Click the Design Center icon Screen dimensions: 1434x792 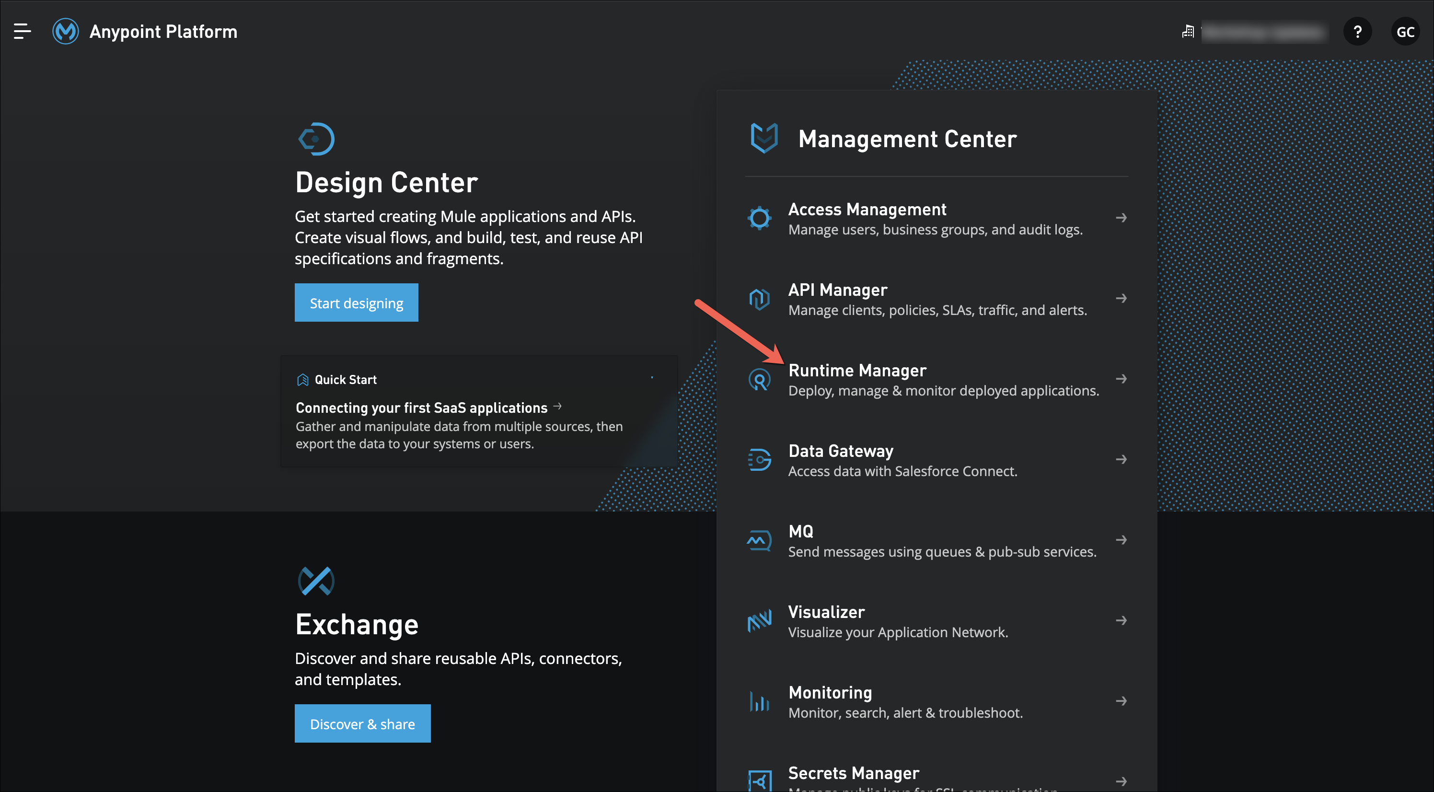pyautogui.click(x=316, y=139)
